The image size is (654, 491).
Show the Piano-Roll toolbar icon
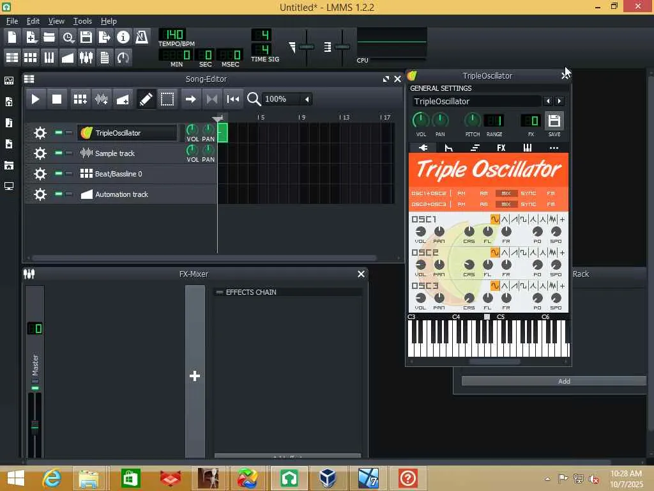pyautogui.click(x=49, y=57)
